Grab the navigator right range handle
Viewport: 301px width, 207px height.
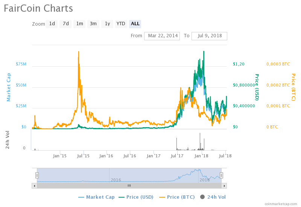(x=221, y=175)
